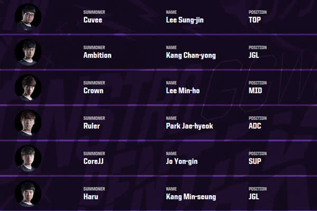Click the SUP position label
Image resolution: width=317 pixels, height=211 pixels.
click(255, 161)
